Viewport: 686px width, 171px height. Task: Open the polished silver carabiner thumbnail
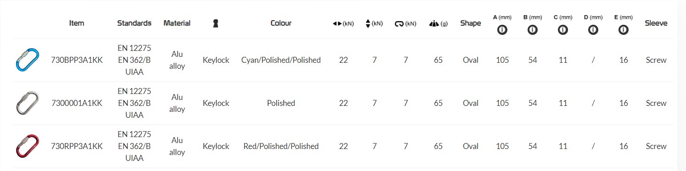[27, 103]
